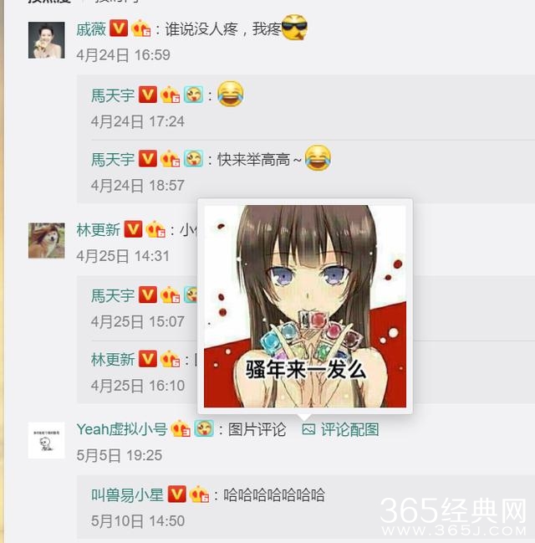Screen dimensions: 535x543
Task: Open 馬天宇 username in 17:24 reply
Action: [x=113, y=95]
